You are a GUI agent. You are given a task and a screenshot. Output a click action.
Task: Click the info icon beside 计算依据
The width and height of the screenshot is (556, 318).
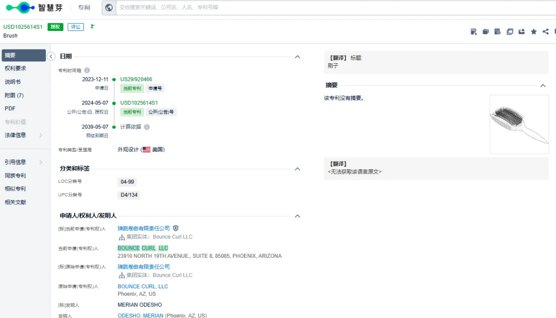[147, 127]
